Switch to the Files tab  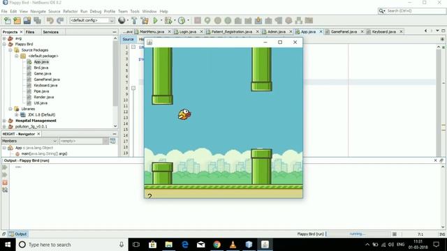click(x=30, y=32)
